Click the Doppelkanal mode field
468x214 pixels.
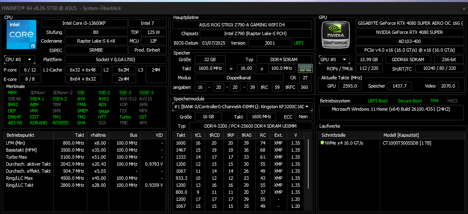coord(239,78)
